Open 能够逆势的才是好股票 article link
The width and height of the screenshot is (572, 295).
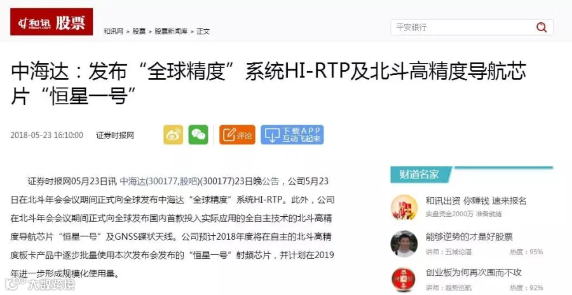469,237
